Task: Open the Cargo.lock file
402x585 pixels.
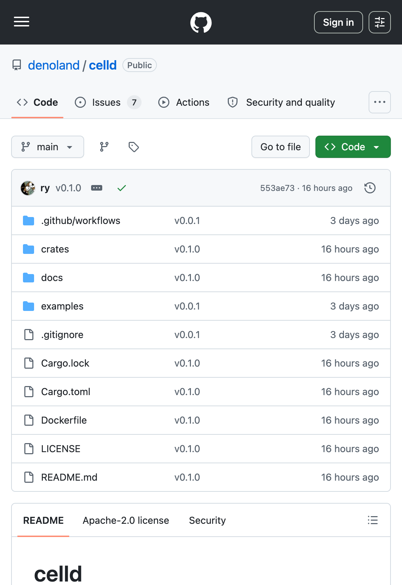Action: [x=65, y=363]
